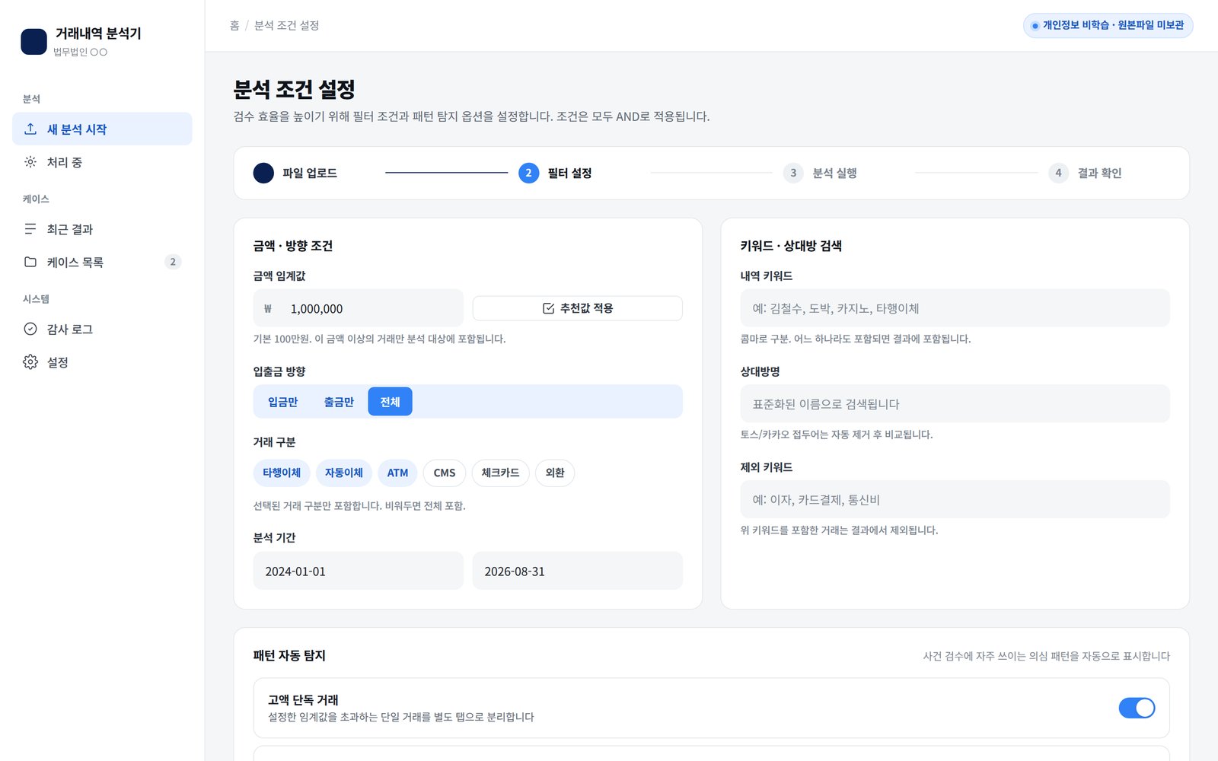Open 설정 in sidebar
The width and height of the screenshot is (1218, 761).
click(x=102, y=362)
